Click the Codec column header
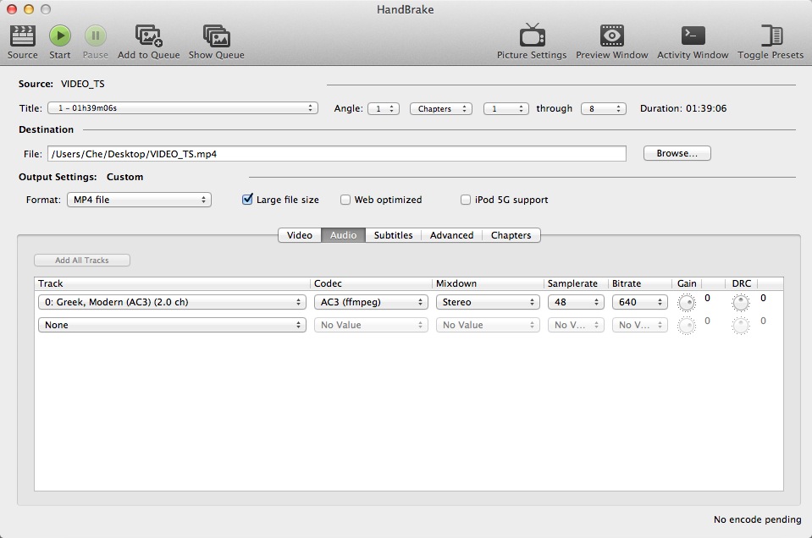The image size is (812, 538). point(371,283)
